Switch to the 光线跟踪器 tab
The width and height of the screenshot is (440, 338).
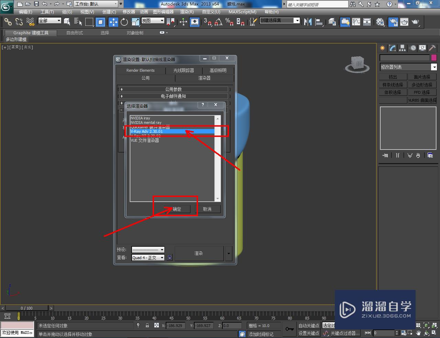click(x=184, y=70)
